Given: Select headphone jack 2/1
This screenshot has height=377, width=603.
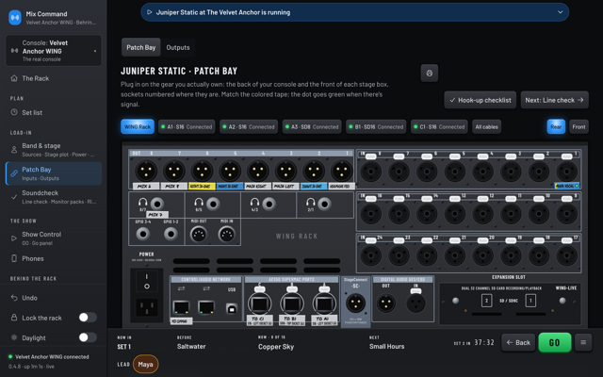Looking at the screenshot, I should pyautogui.click(x=324, y=204).
